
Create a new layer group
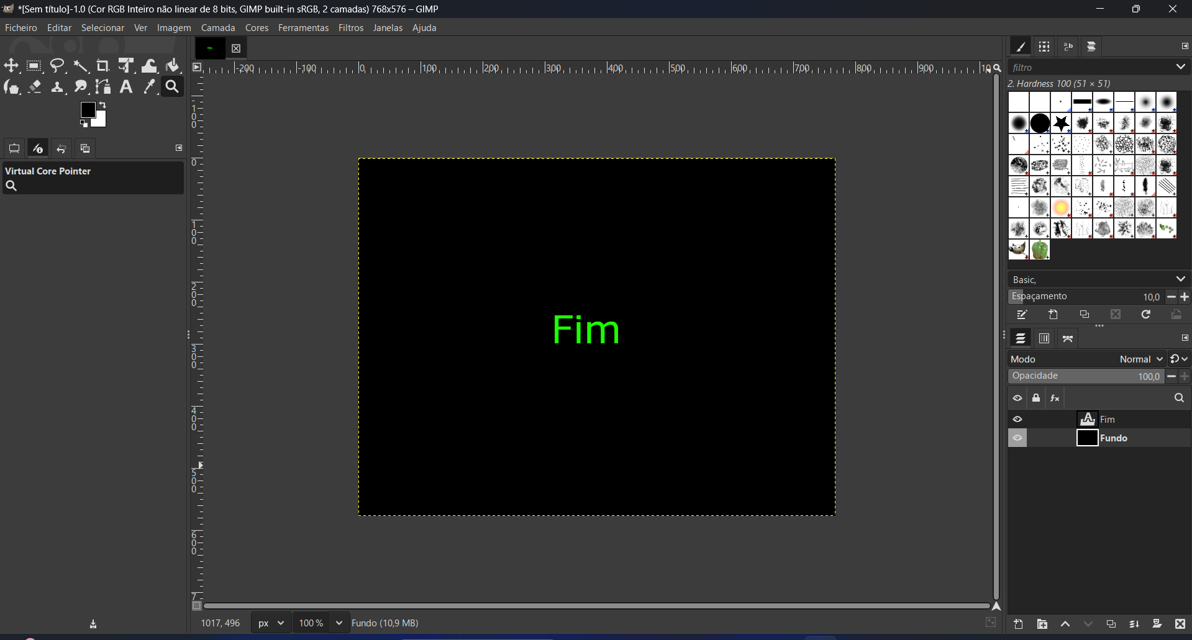coord(1042,624)
